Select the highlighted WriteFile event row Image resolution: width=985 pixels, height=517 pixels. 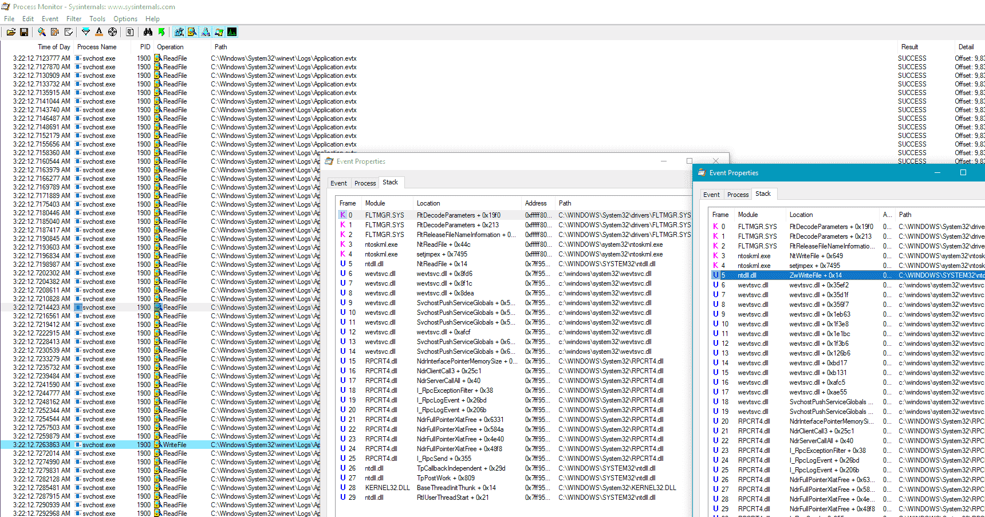160,445
